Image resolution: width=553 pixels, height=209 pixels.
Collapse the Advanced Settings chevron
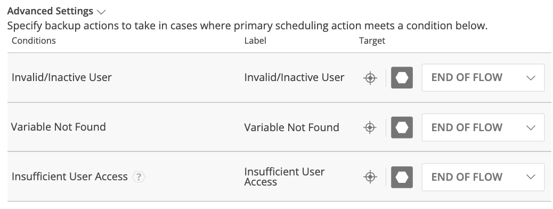[x=101, y=12]
